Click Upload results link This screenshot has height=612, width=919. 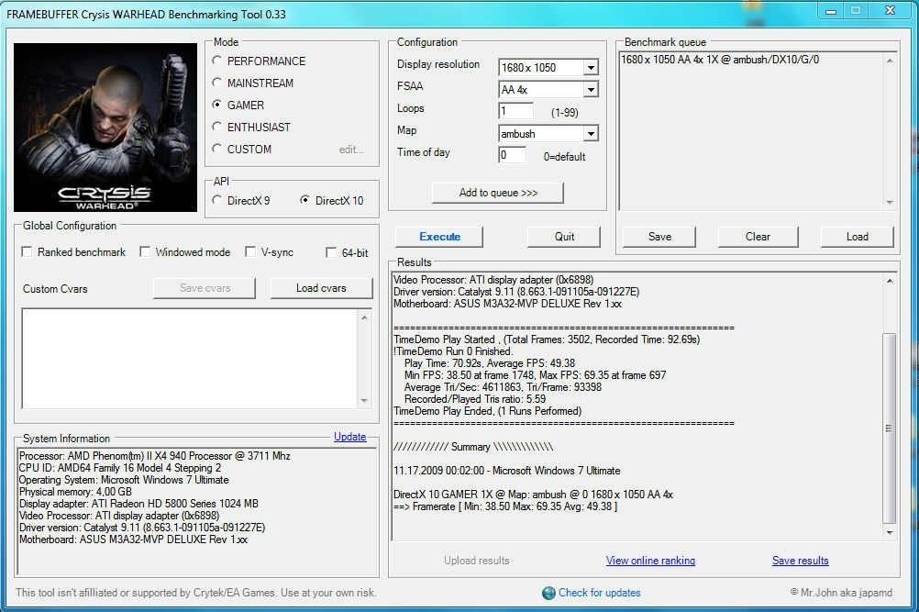477,561
